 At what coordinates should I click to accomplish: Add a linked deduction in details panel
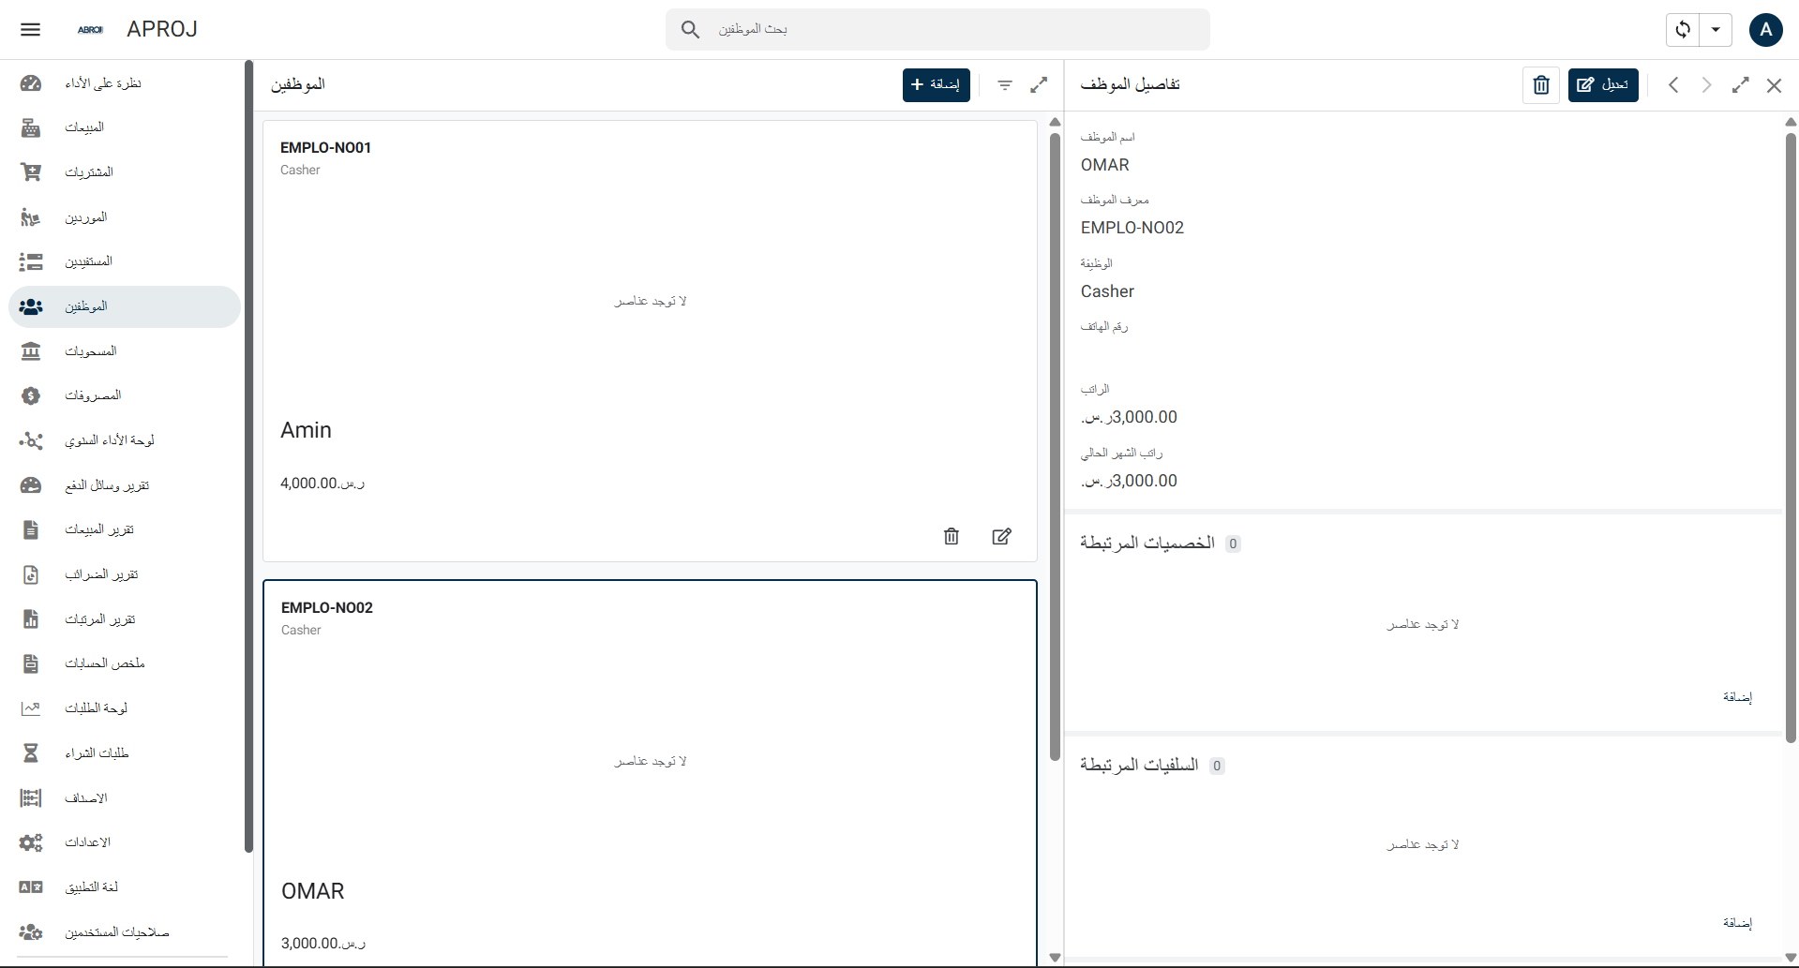[1736, 697]
